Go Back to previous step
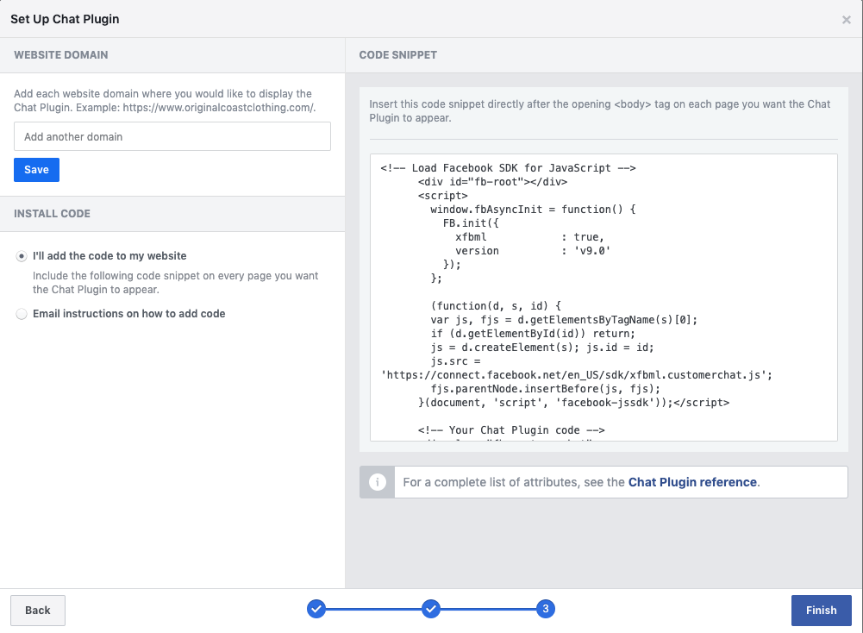The image size is (863, 633). pos(37,611)
